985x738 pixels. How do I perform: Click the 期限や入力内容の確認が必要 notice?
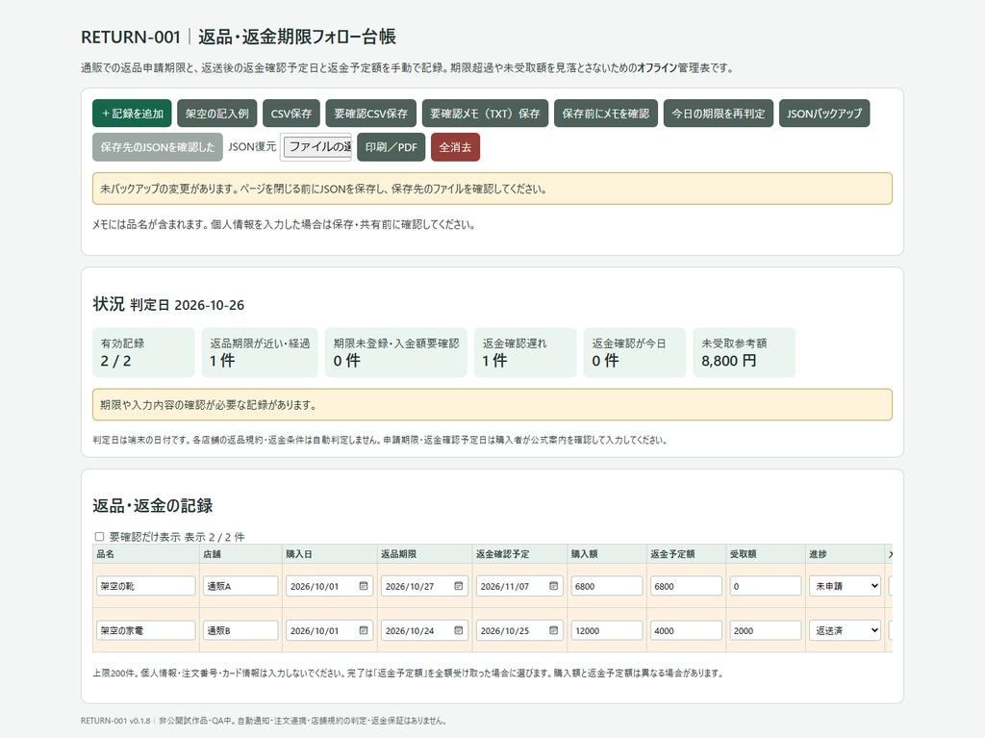coord(492,405)
